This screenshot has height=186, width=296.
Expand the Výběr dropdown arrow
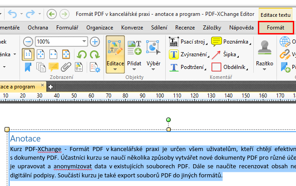(153, 69)
